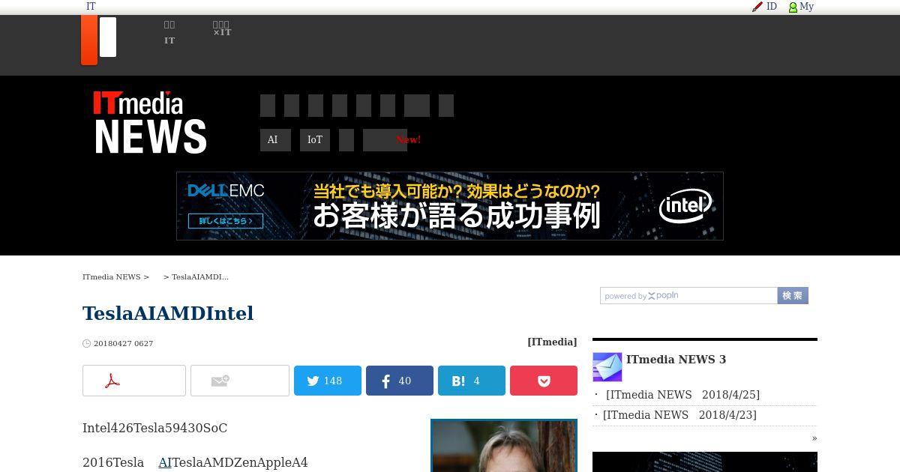
Task: Click the article portrait photo thumbnail
Action: click(x=504, y=446)
